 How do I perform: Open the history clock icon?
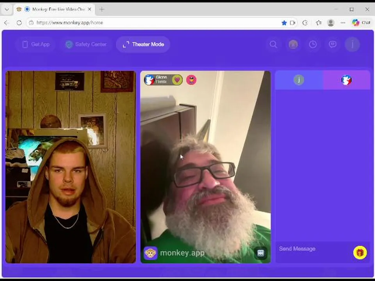313,44
